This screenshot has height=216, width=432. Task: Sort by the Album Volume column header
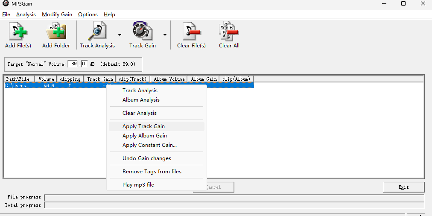(169, 79)
